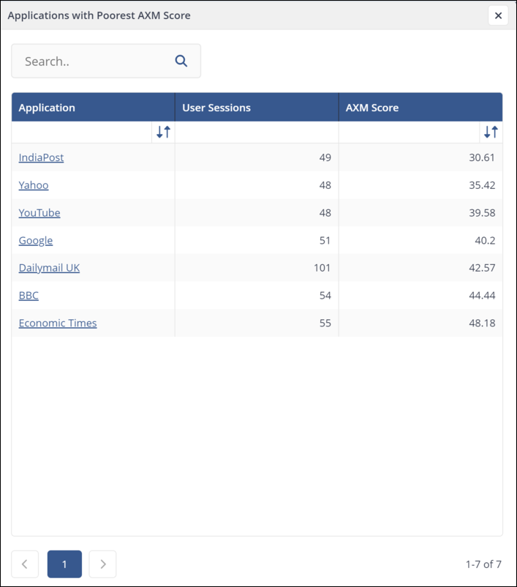Open the Dailymail UK application link
517x587 pixels.
click(49, 268)
